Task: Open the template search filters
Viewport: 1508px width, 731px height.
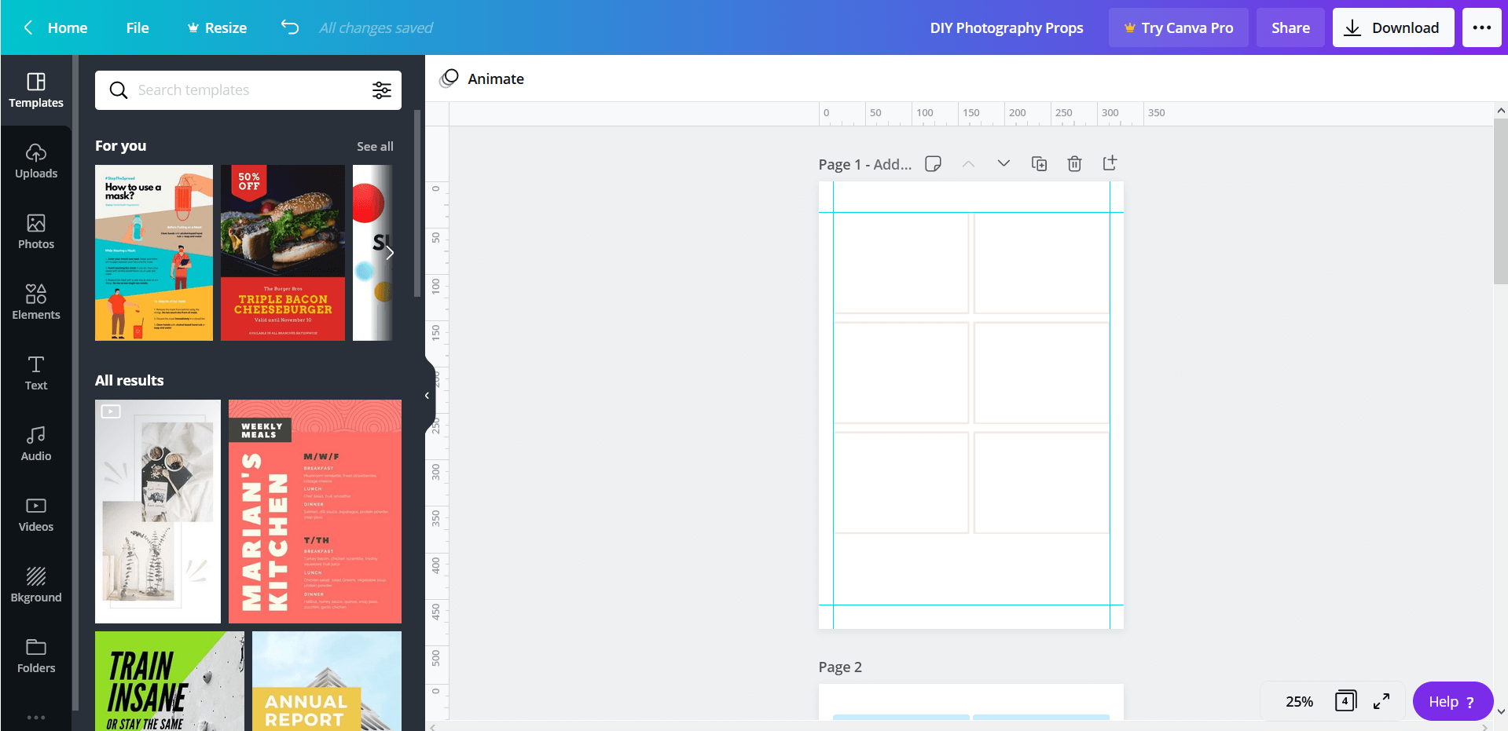Action: coord(382,90)
